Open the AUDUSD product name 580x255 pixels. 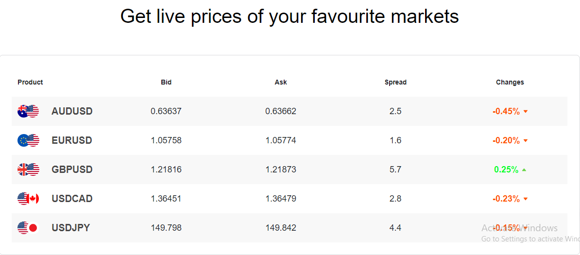pyautogui.click(x=72, y=111)
